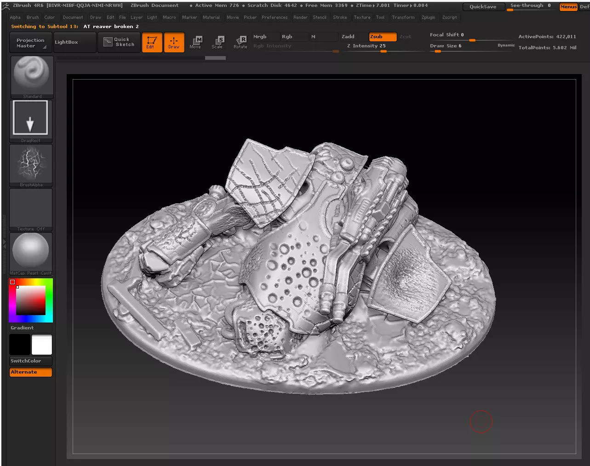Open the Light menu
Viewport: 590px width, 466px height.
(152, 17)
